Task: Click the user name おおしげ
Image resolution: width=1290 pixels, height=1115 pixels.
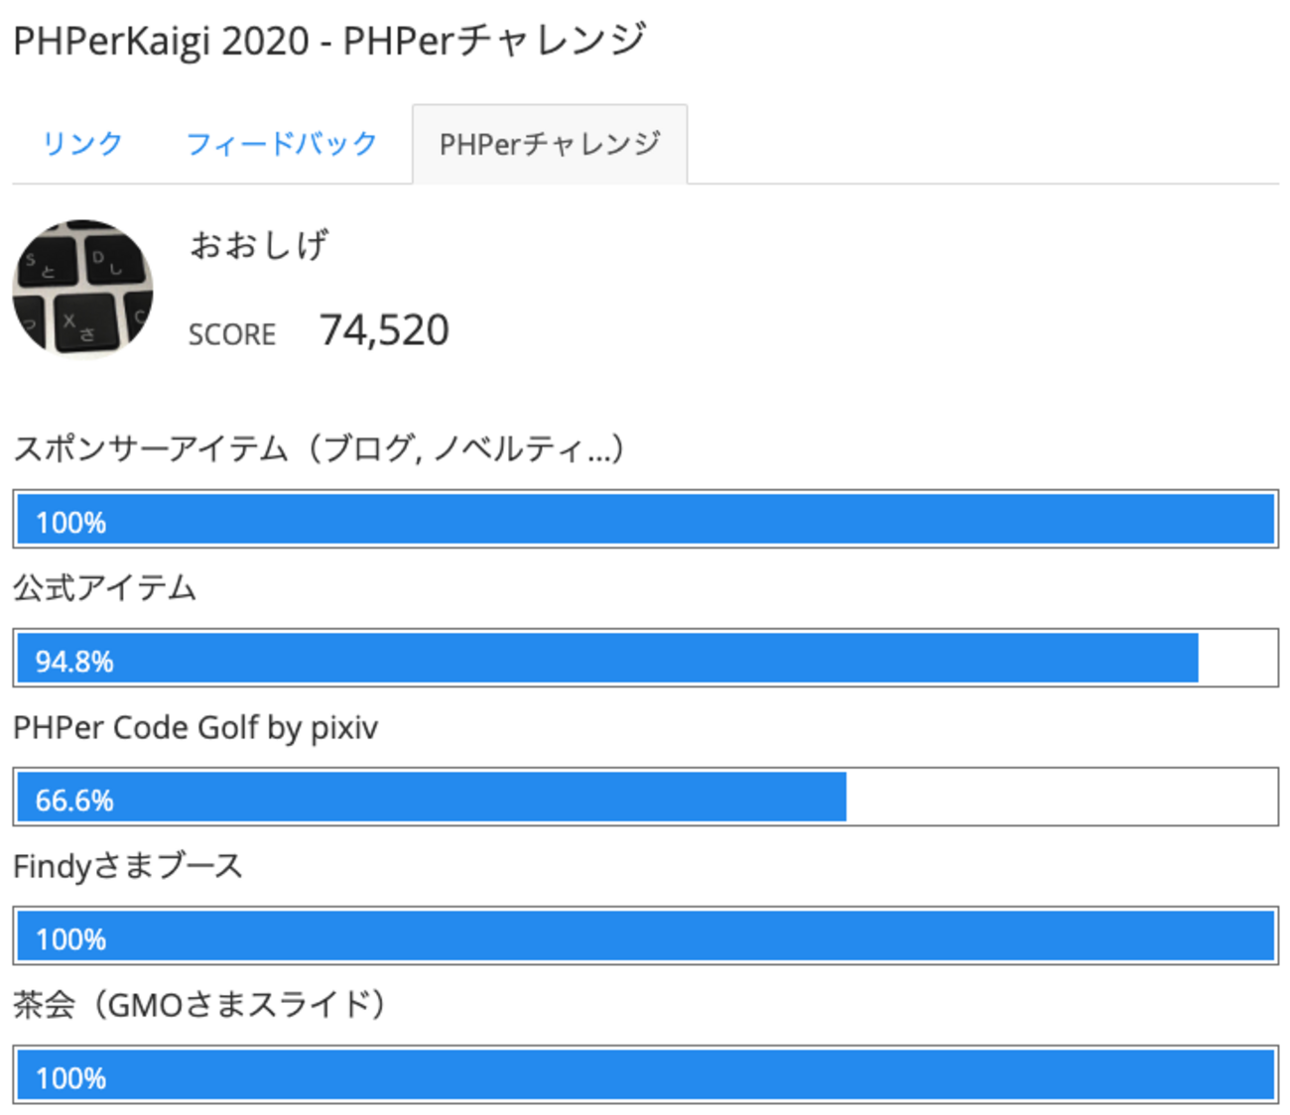Action: point(259,244)
